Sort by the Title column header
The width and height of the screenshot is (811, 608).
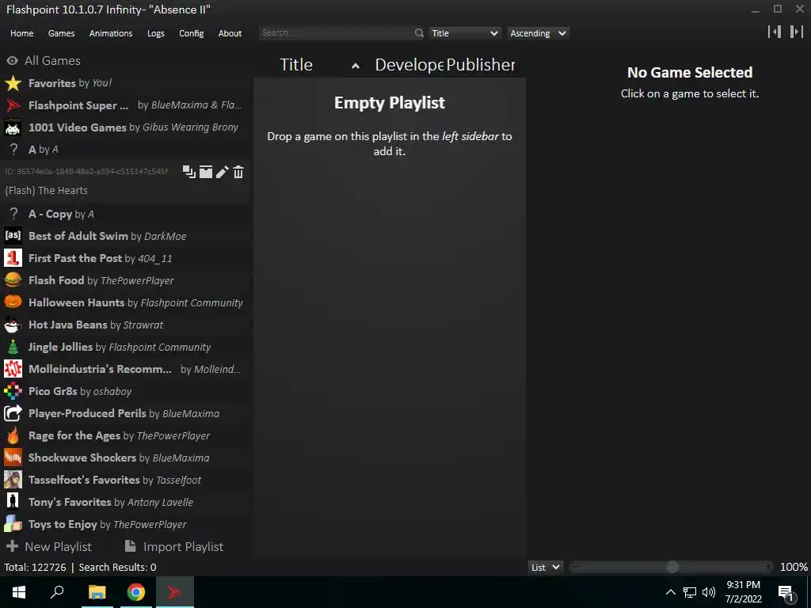tap(296, 65)
